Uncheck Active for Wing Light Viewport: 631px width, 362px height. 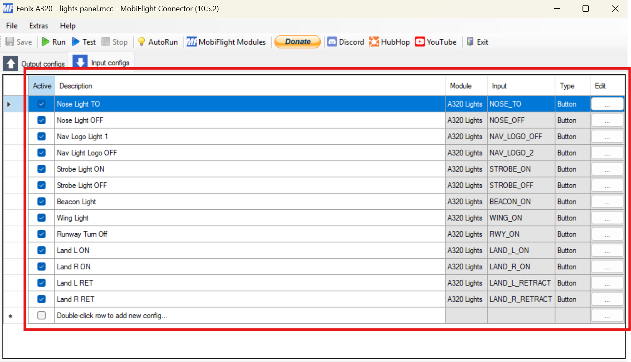[41, 218]
